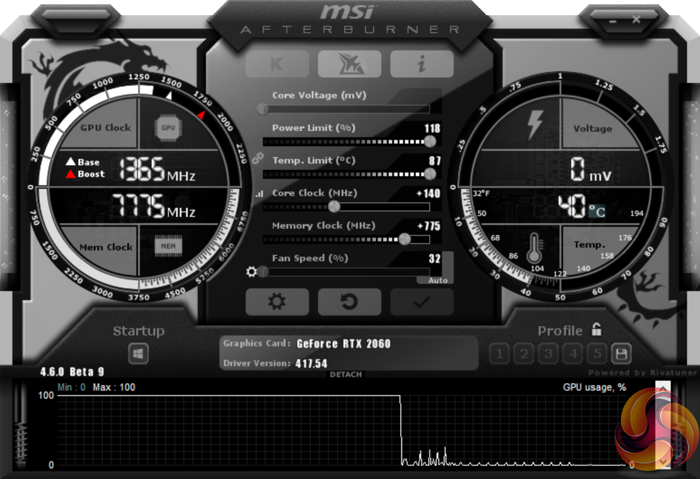Screen dimensions: 700x479
Task: Click the Min : 0 graph label
Action: 71,387
